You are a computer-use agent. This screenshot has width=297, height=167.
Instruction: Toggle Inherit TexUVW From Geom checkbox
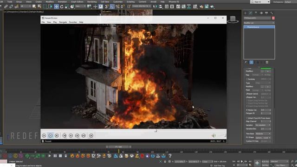click(x=247, y=118)
